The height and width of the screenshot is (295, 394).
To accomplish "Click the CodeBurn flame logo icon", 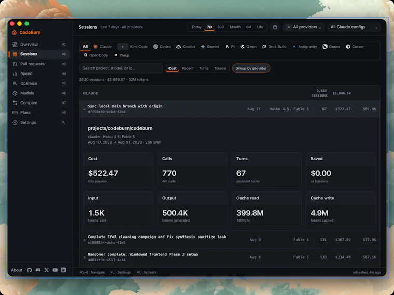I will 15,32.
